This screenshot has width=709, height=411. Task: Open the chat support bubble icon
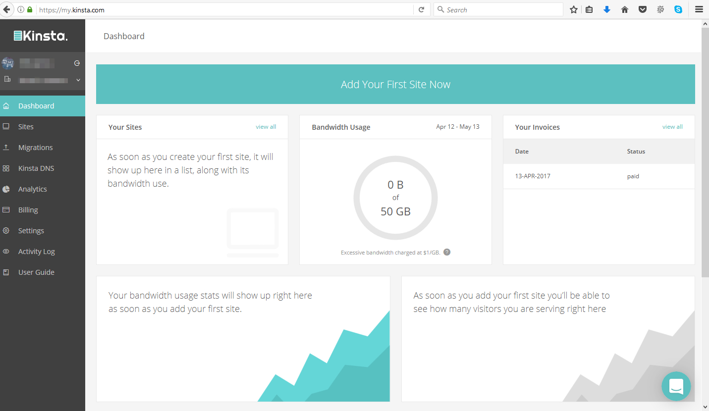pos(676,386)
